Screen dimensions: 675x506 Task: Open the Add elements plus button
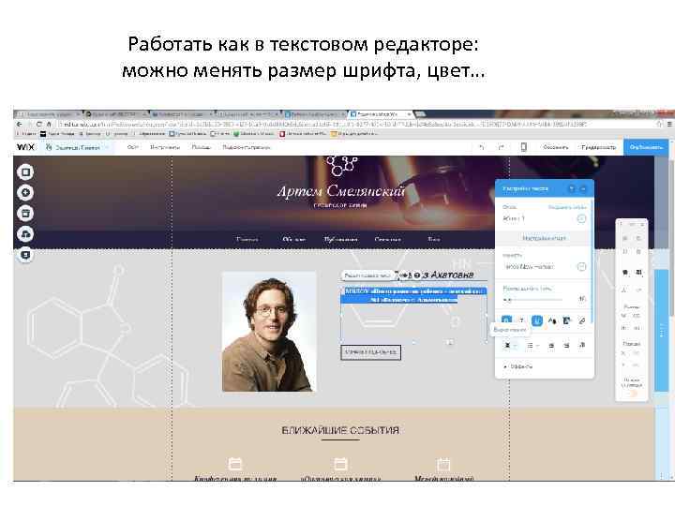[25, 193]
